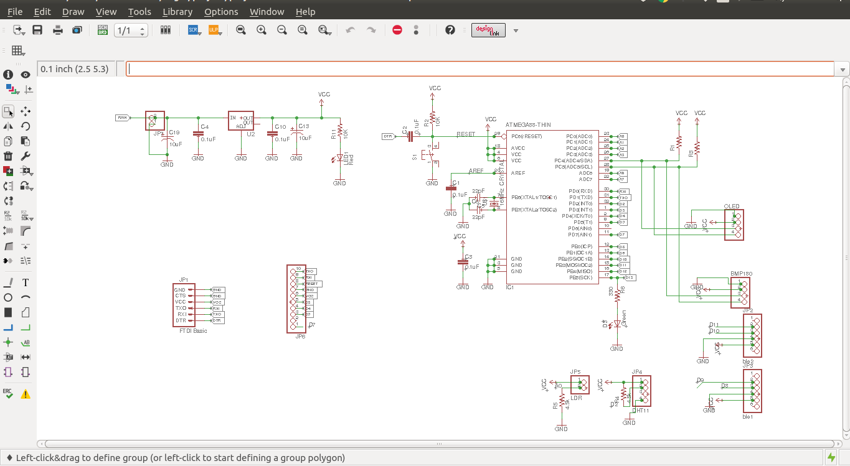The height and width of the screenshot is (466, 850).
Task: Click the Change wrench tool
Action: click(26, 156)
